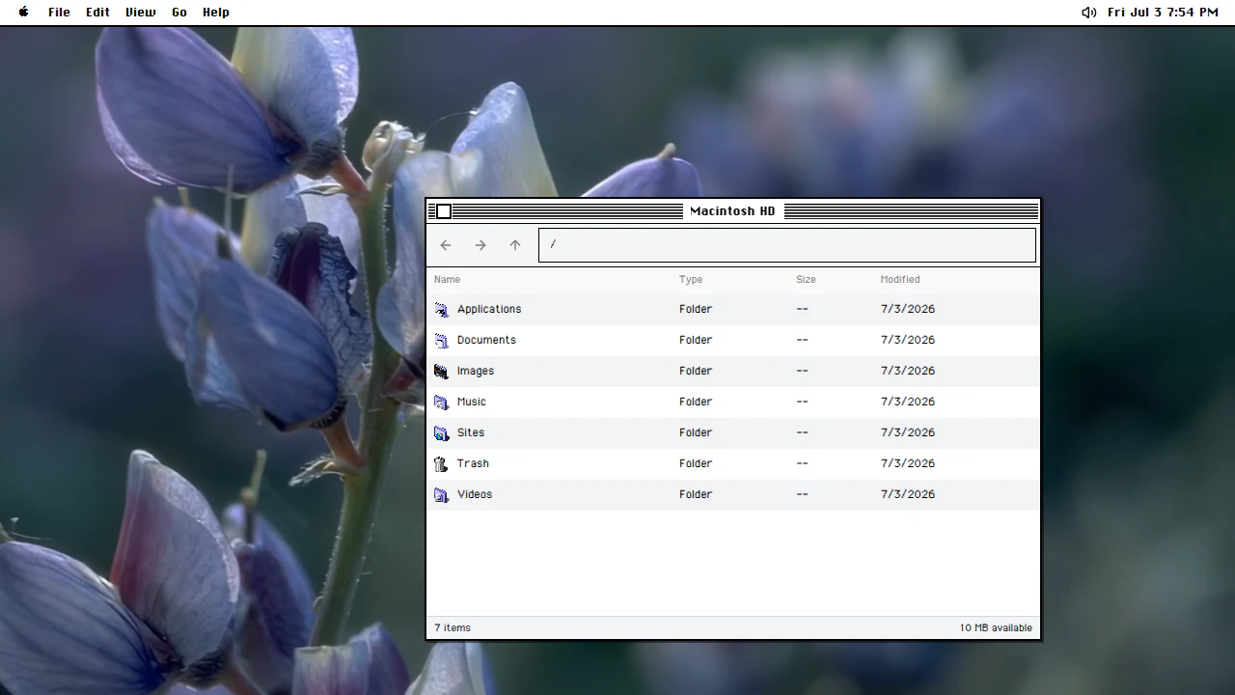Screen dimensions: 1235x695
Task: Click the path input field
Action: click(x=787, y=245)
